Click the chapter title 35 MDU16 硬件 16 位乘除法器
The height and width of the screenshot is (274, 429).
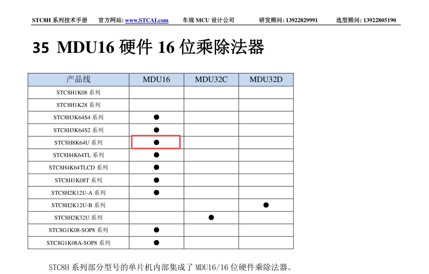tap(148, 47)
